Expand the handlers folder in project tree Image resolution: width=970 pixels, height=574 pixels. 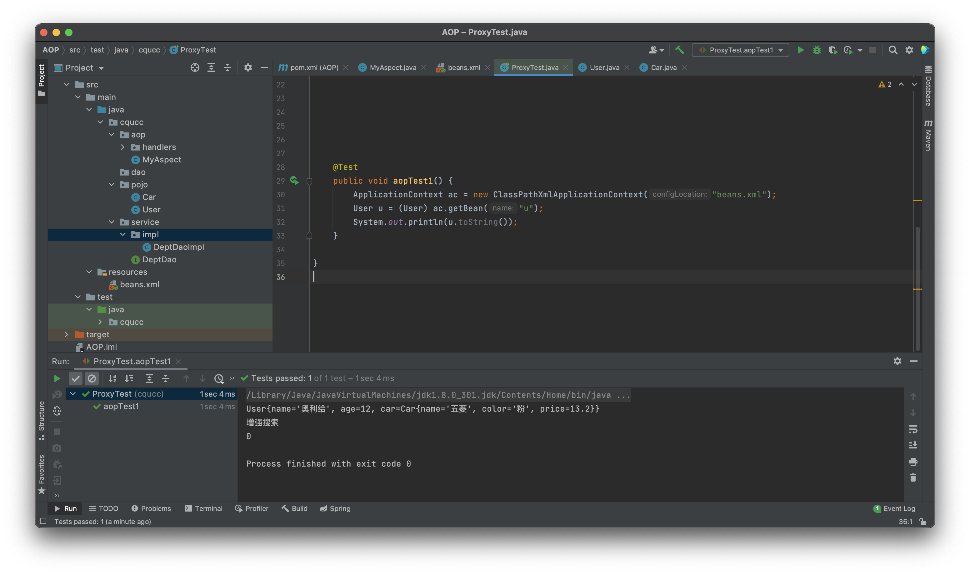click(122, 147)
